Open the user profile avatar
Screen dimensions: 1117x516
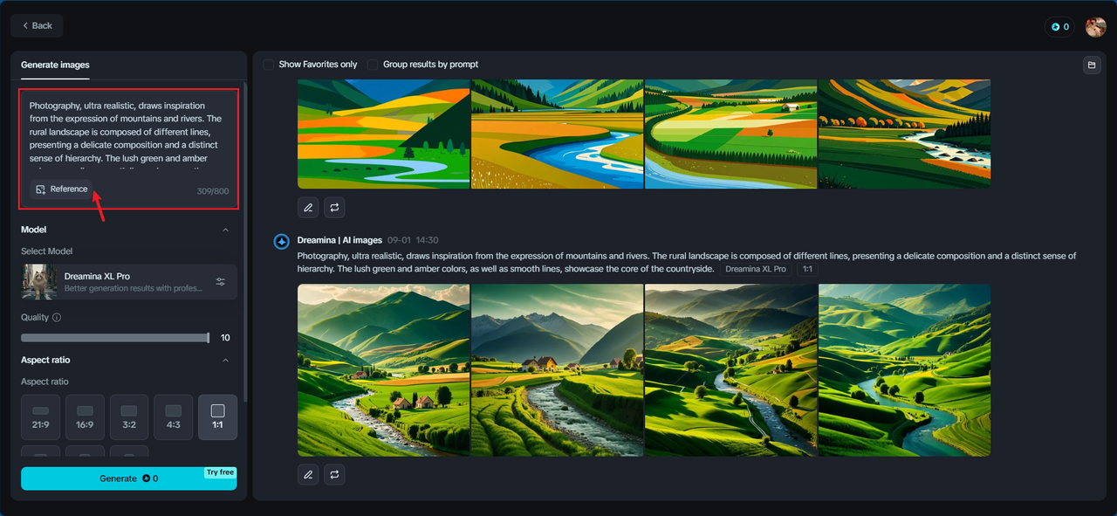1095,27
